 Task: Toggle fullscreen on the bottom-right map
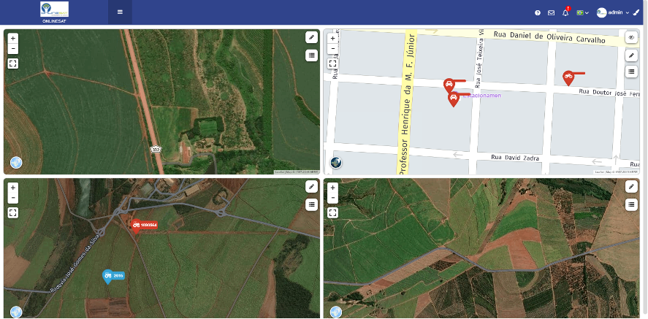[332, 213]
